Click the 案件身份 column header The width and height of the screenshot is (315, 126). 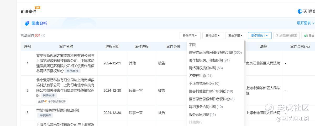tap(173, 46)
